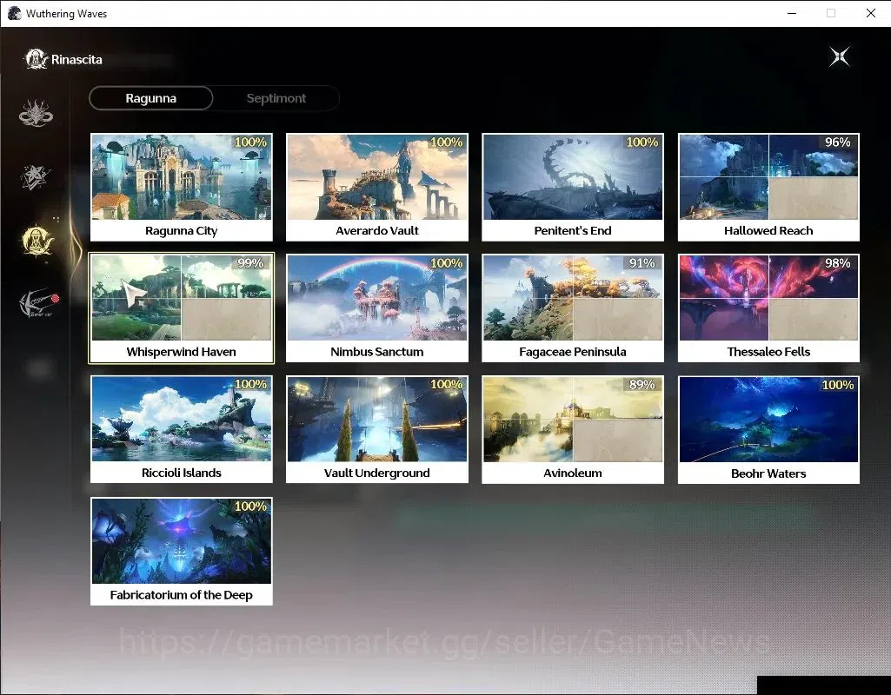This screenshot has width=891, height=695.
Task: Open the Penitent's End area card
Action: click(573, 188)
